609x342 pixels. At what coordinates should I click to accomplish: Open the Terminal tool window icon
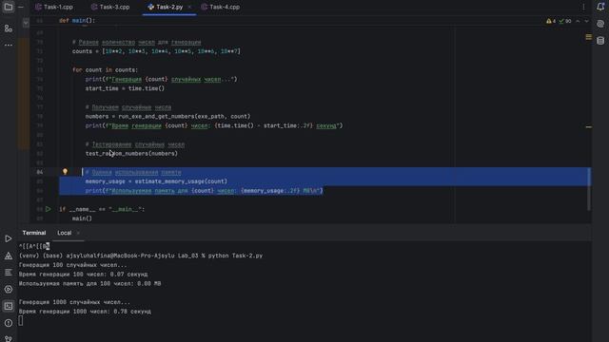point(9,306)
